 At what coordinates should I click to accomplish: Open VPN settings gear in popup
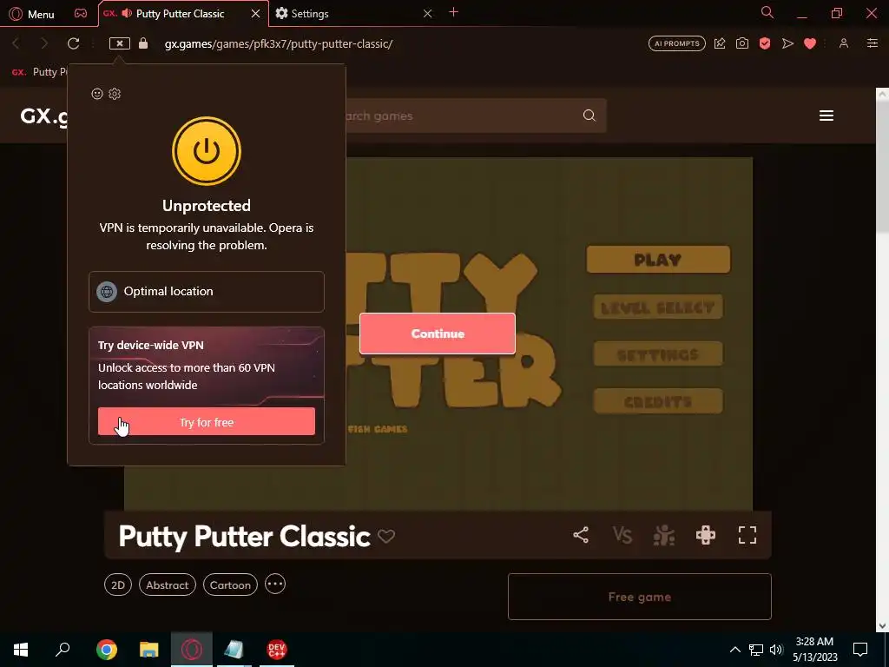point(115,94)
